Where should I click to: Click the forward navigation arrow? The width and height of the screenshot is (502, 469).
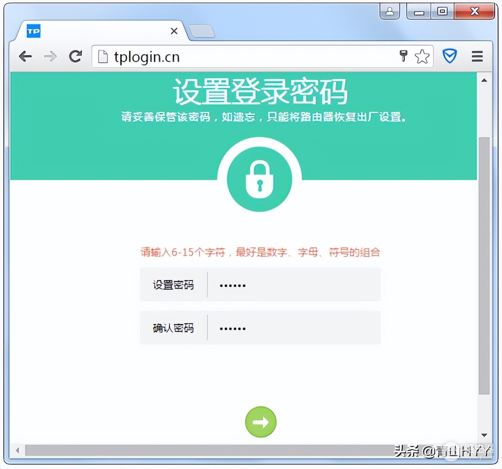tap(50, 56)
